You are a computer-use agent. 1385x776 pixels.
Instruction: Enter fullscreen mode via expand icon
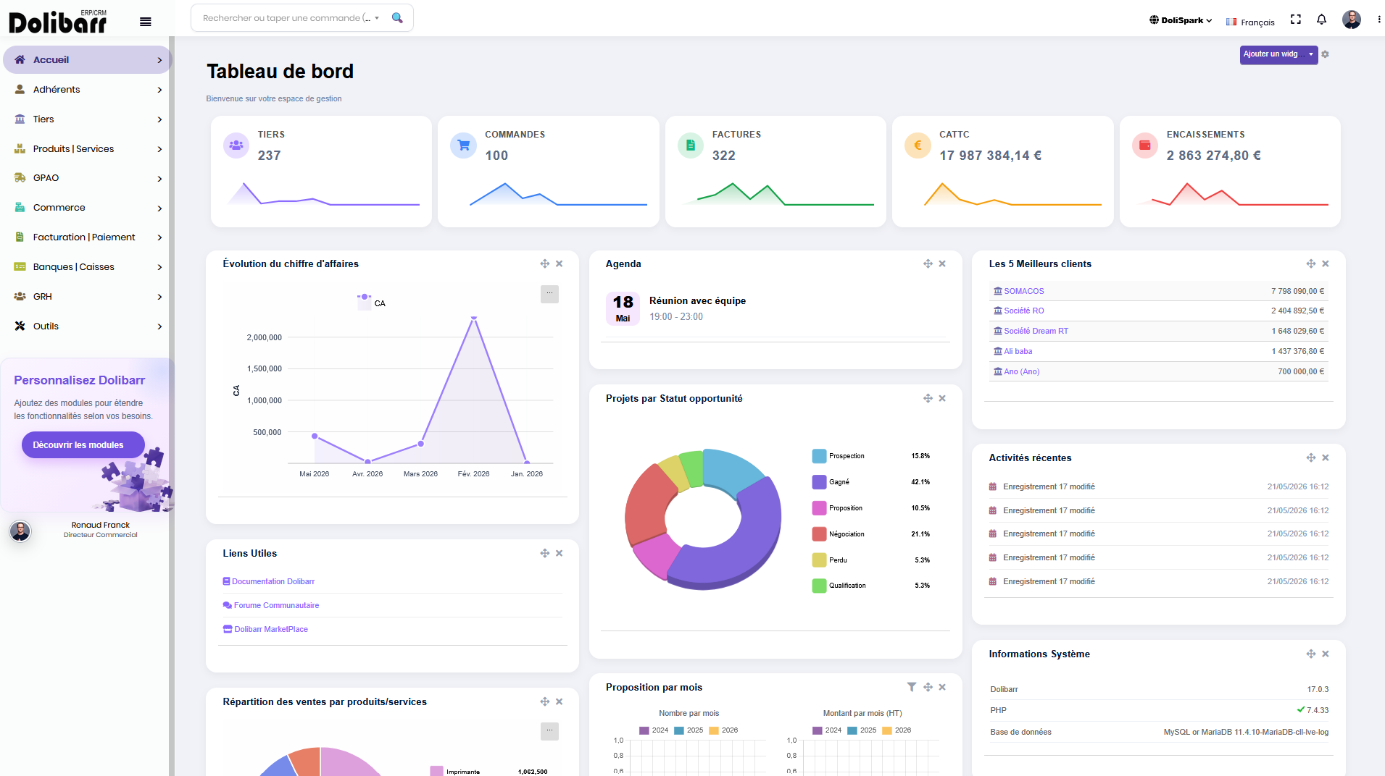[1296, 20]
